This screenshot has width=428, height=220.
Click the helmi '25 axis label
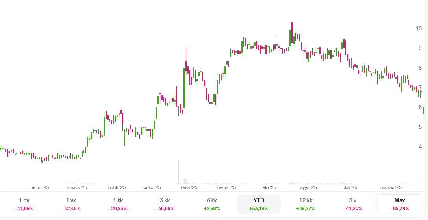click(40, 188)
